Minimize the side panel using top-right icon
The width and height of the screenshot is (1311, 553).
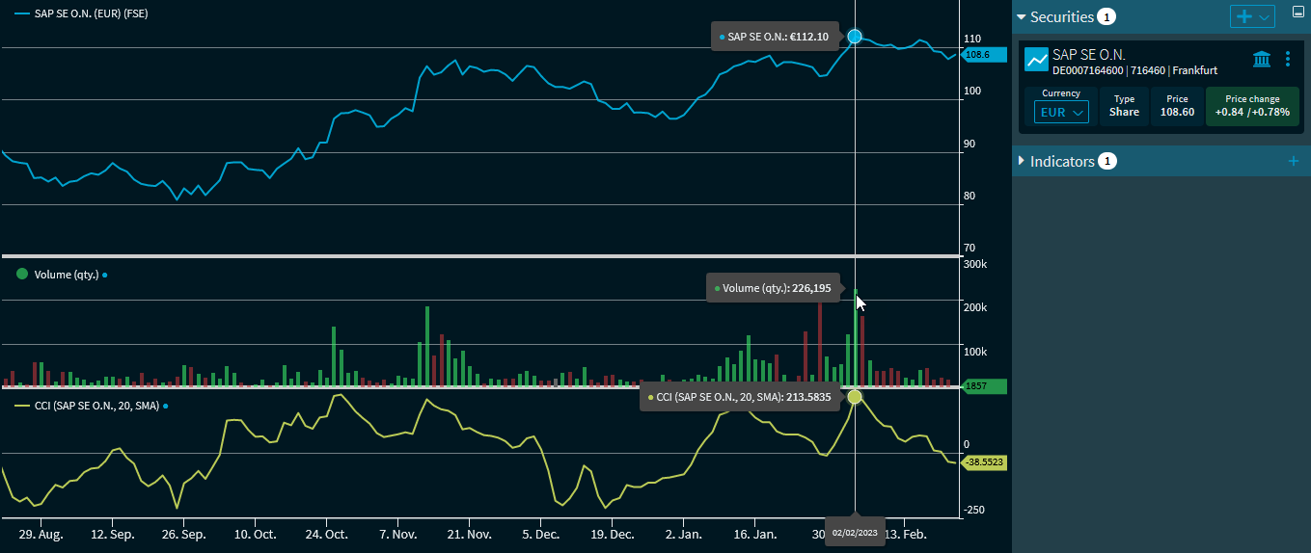click(1297, 13)
